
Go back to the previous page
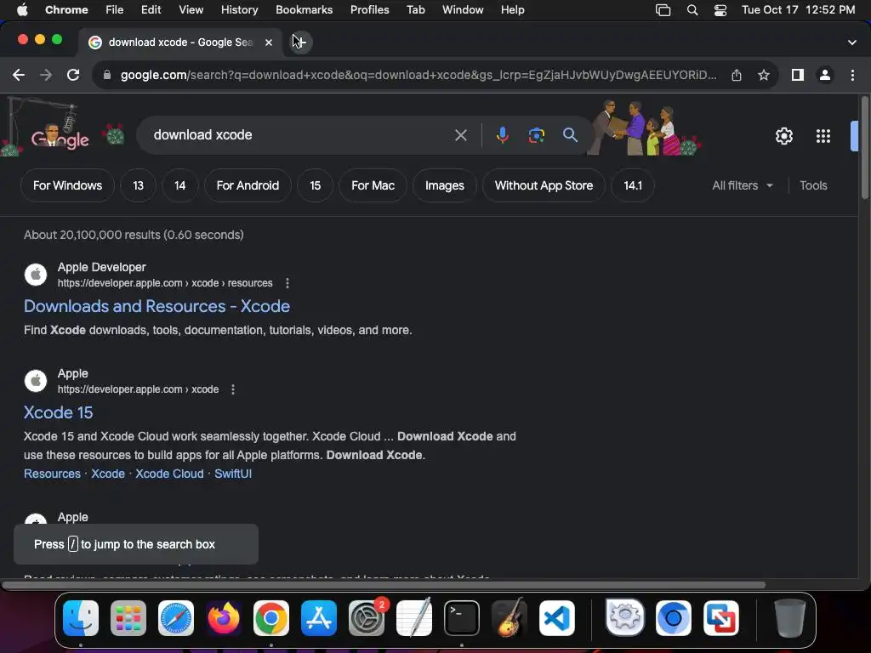click(19, 75)
